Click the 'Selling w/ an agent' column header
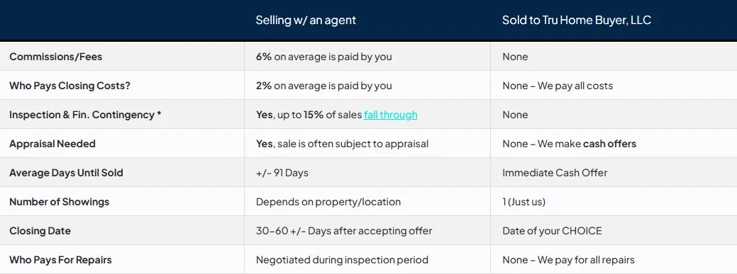Image resolution: width=737 pixels, height=274 pixels. (x=306, y=20)
